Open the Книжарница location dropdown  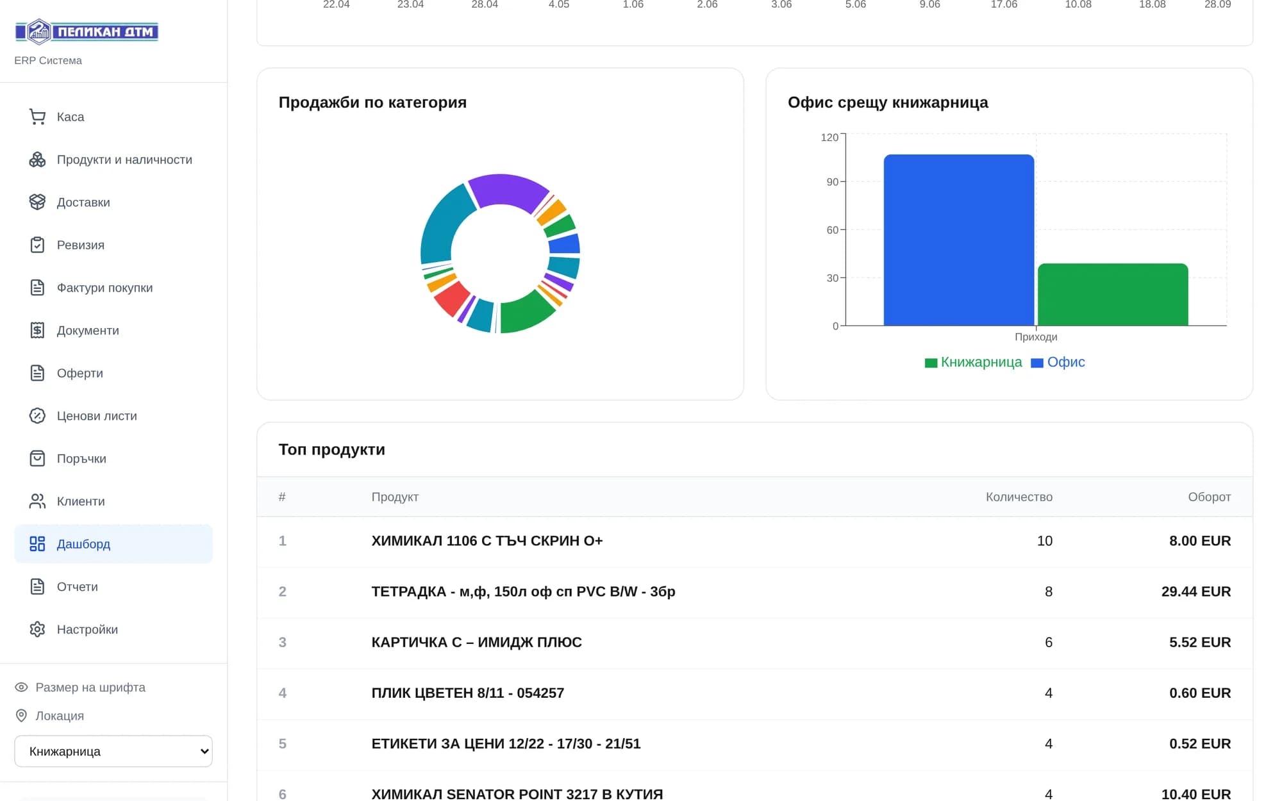[113, 751]
